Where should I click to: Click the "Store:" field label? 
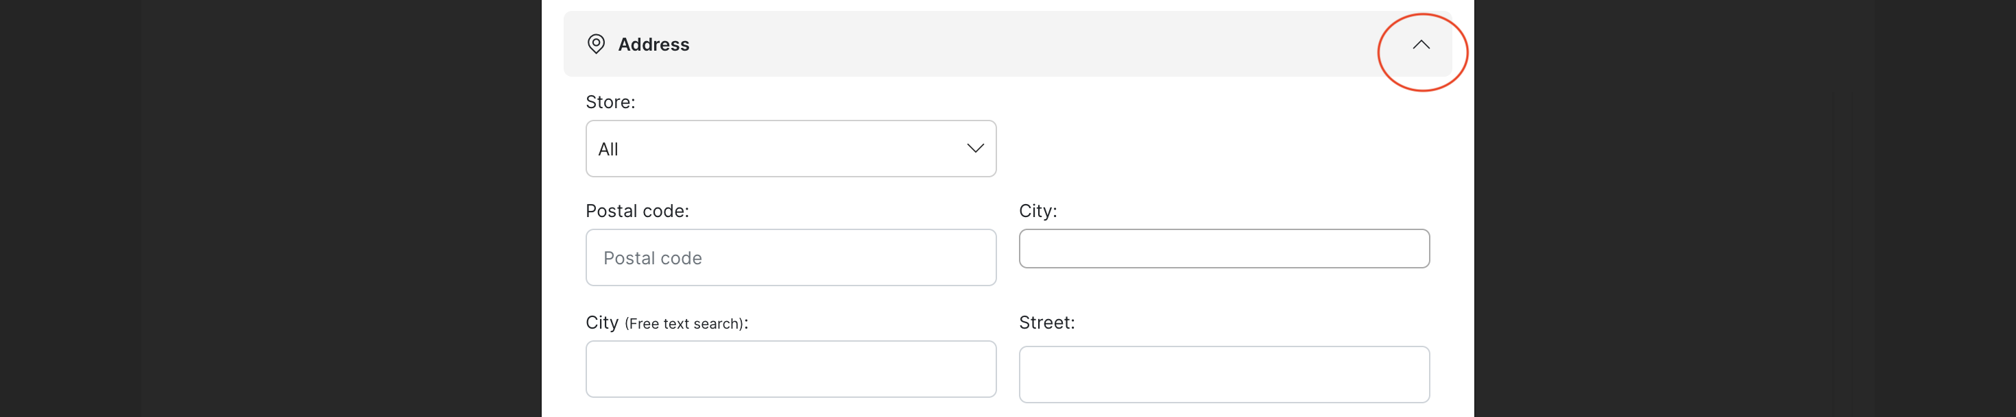click(610, 102)
